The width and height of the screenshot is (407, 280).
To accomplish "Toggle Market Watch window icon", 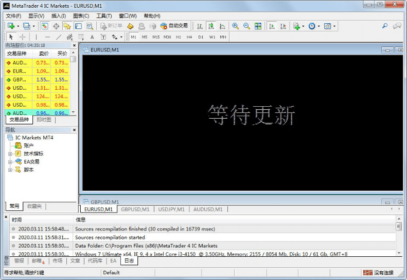I will (x=45, y=26).
